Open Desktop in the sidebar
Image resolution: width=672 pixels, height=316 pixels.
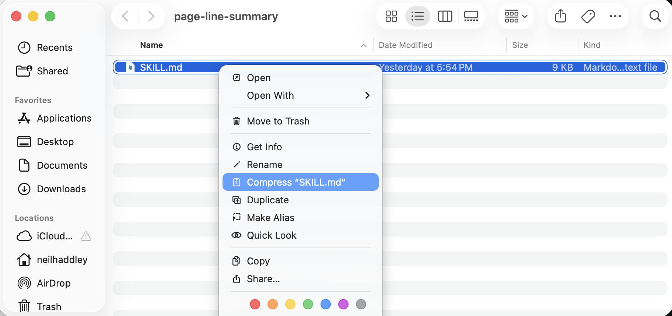(45, 142)
